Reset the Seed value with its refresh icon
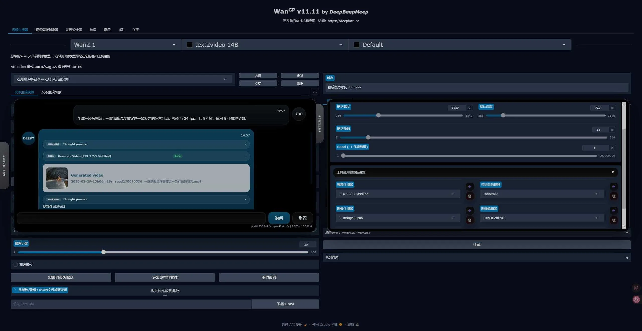Viewport: 642px width, 331px height. coord(612,148)
